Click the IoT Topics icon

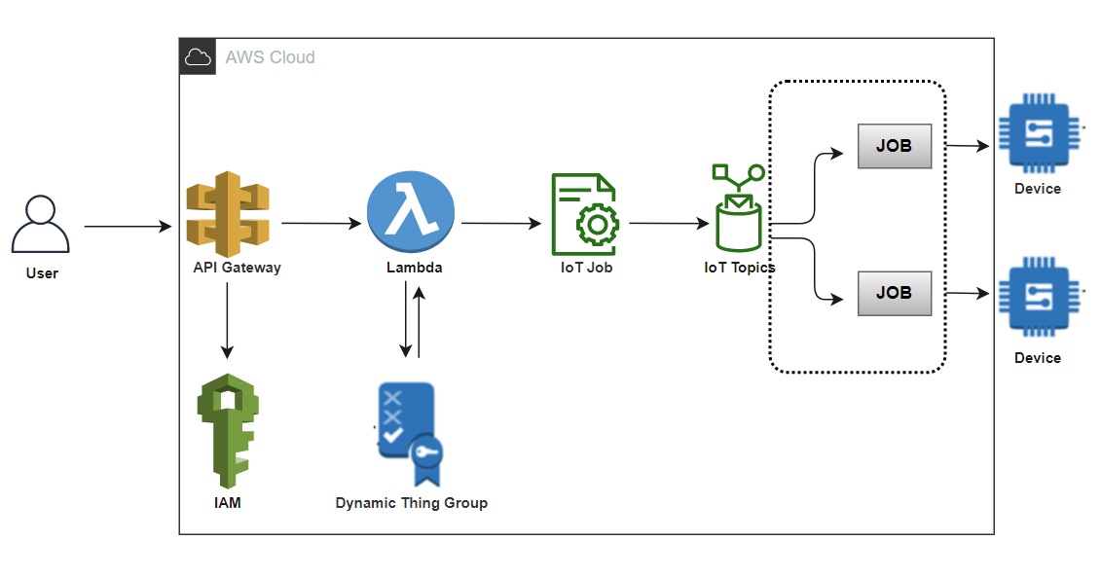pyautogui.click(x=740, y=211)
